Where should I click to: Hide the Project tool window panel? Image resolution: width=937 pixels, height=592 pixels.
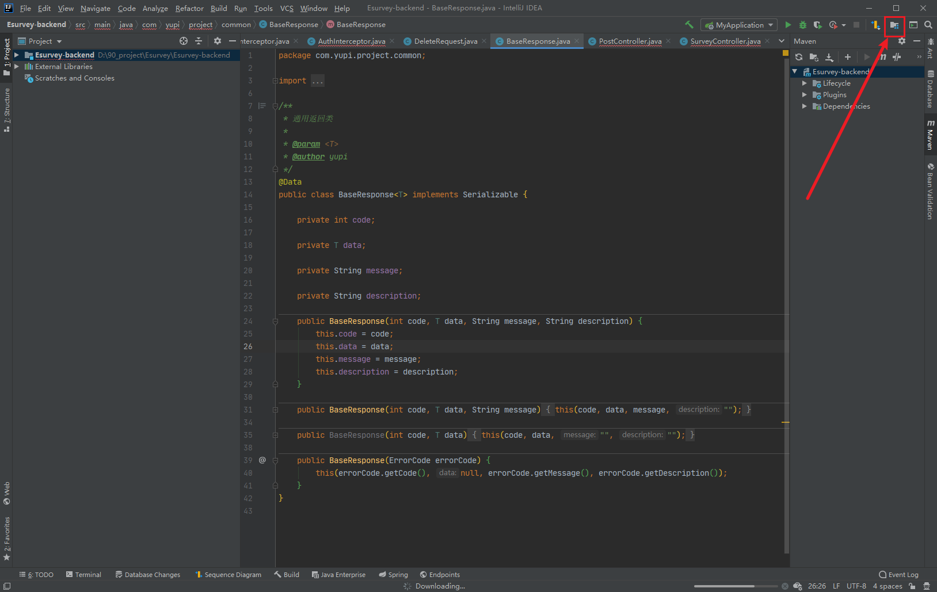pos(233,41)
